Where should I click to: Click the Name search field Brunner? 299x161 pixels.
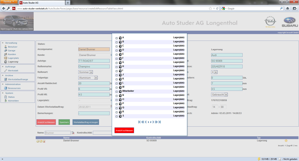point(58,133)
